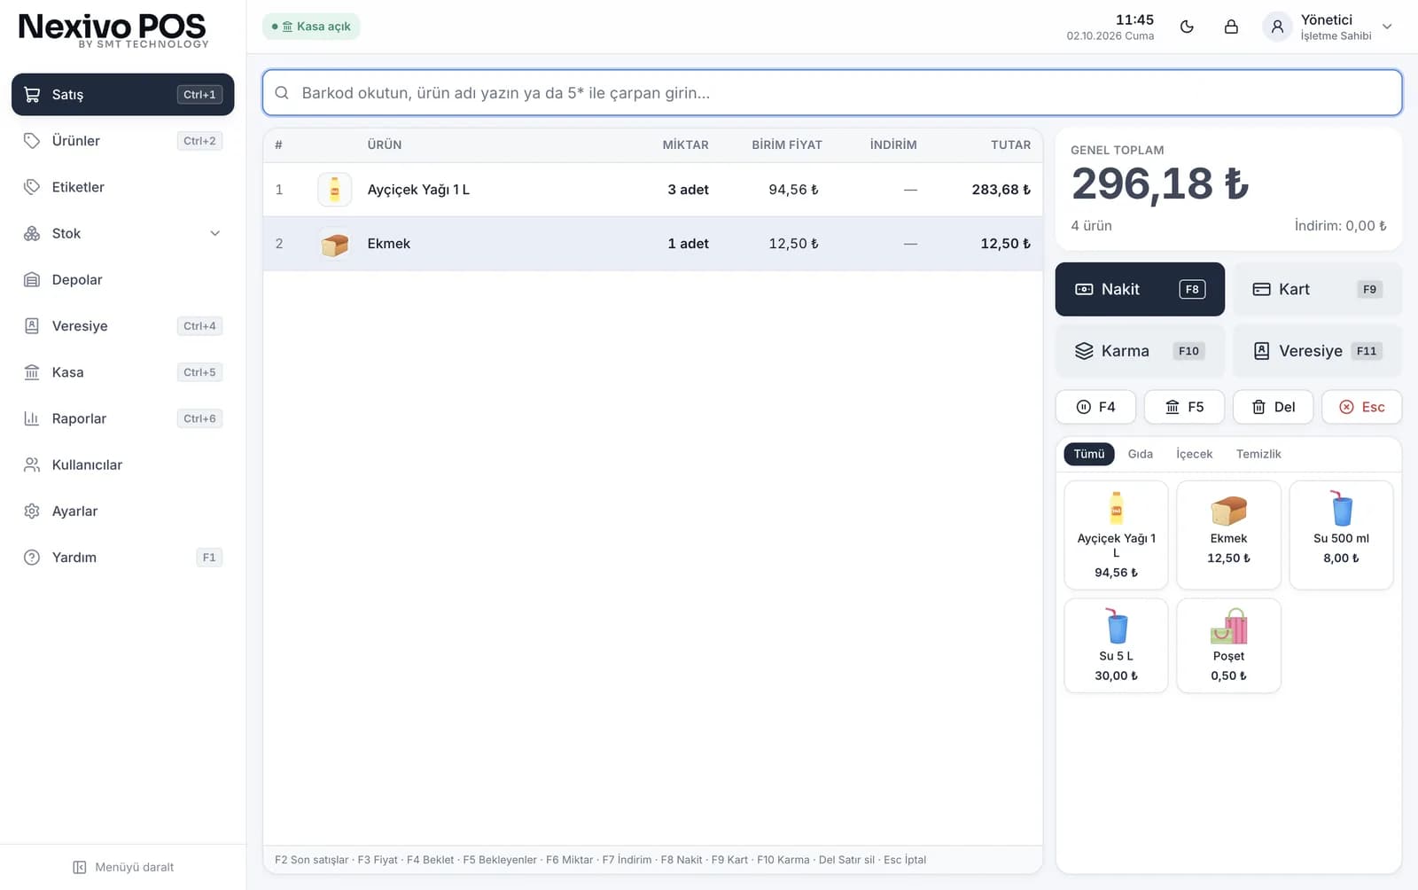Click the 1 adet quantity of Ekmek row
The height and width of the screenshot is (890, 1418).
(688, 244)
